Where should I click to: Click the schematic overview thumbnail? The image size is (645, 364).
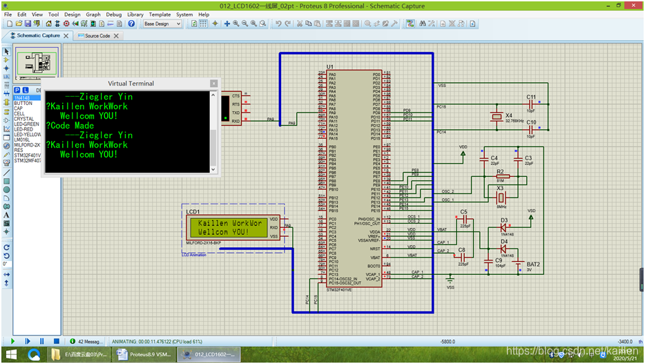(37, 64)
